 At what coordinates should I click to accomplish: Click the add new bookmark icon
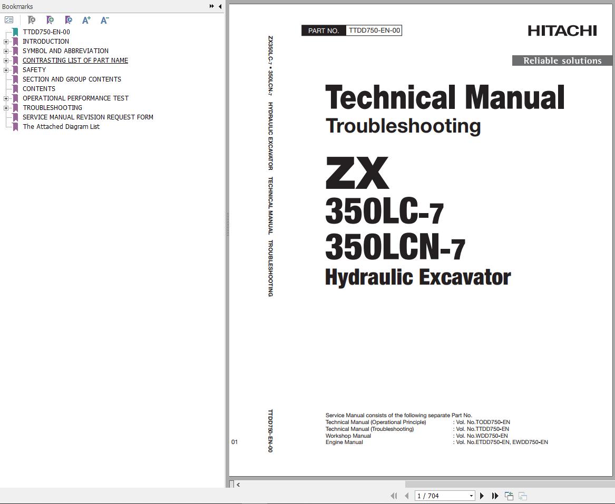pyautogui.click(x=50, y=20)
